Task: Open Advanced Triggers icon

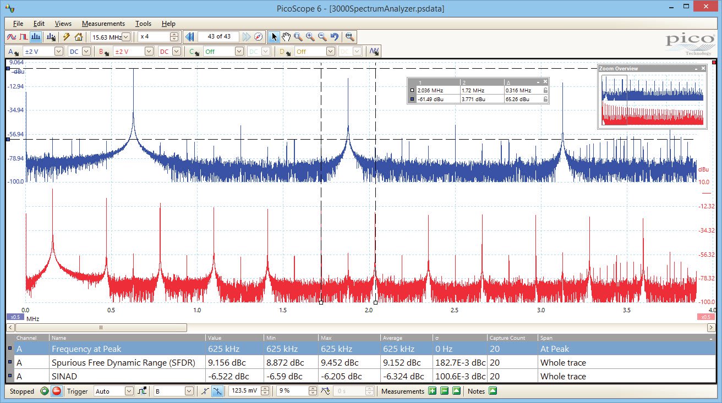Action: 142,391
